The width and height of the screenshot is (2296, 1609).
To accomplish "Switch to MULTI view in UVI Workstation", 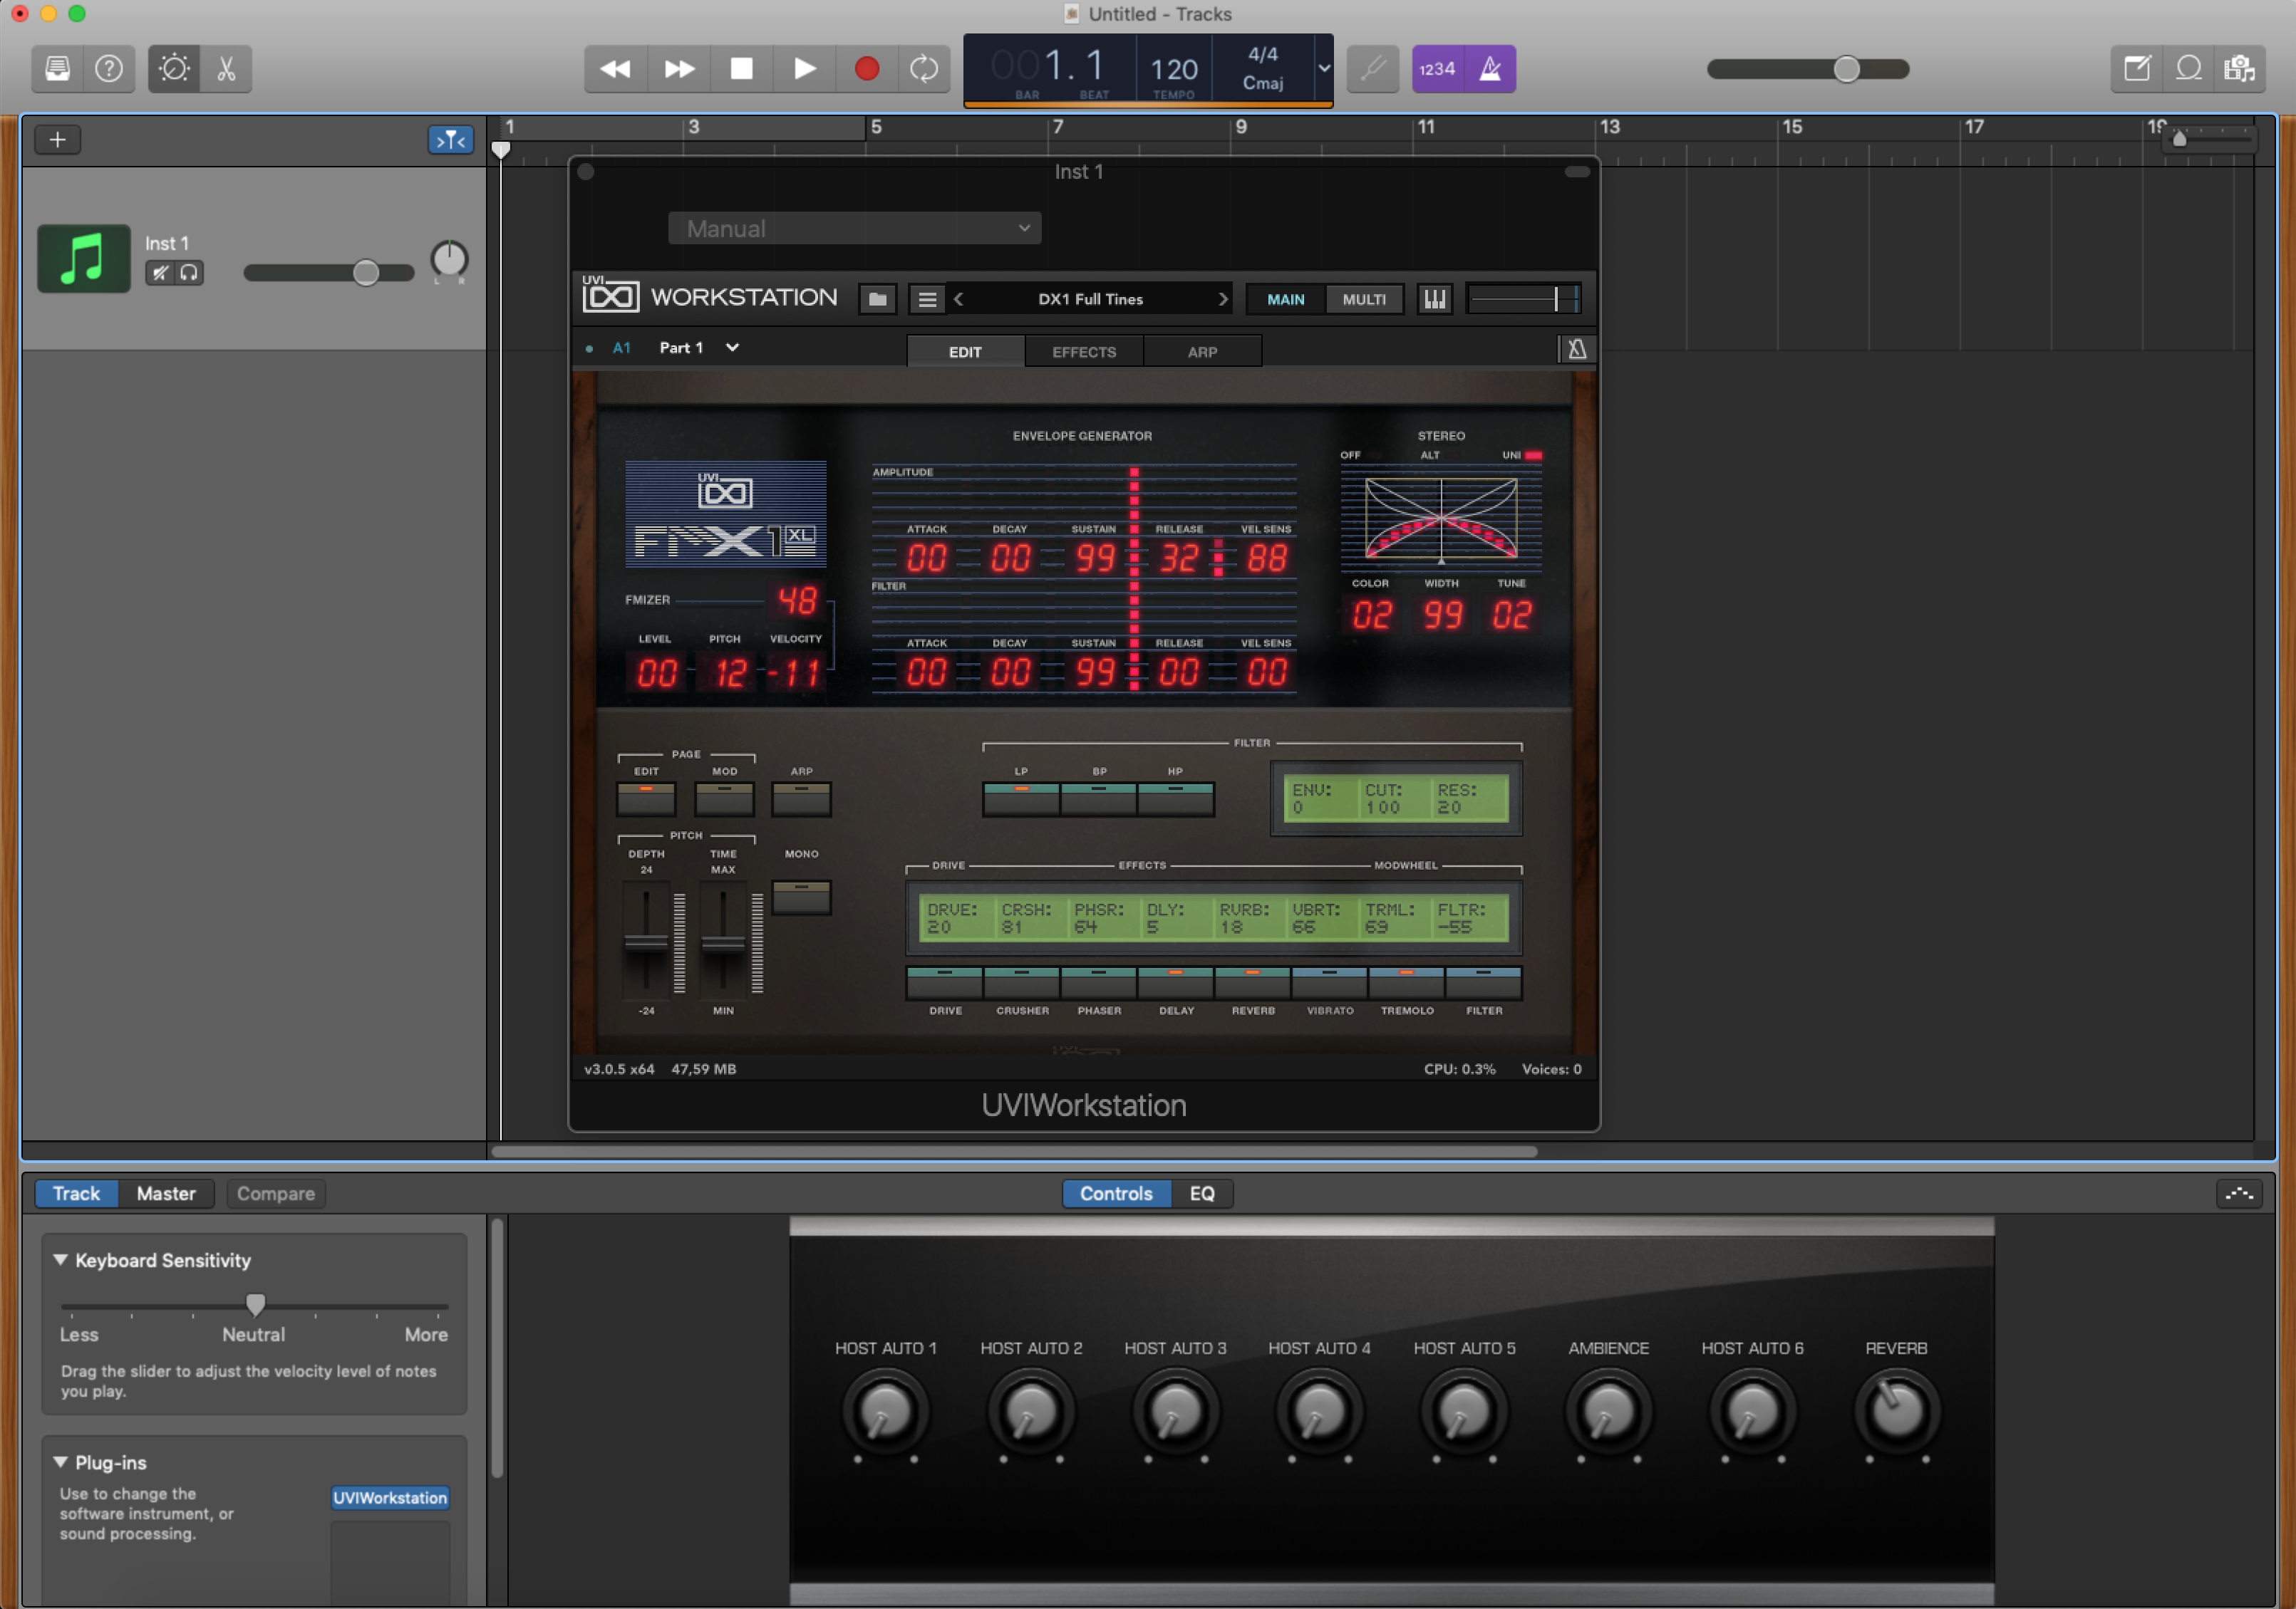I will pos(1364,299).
